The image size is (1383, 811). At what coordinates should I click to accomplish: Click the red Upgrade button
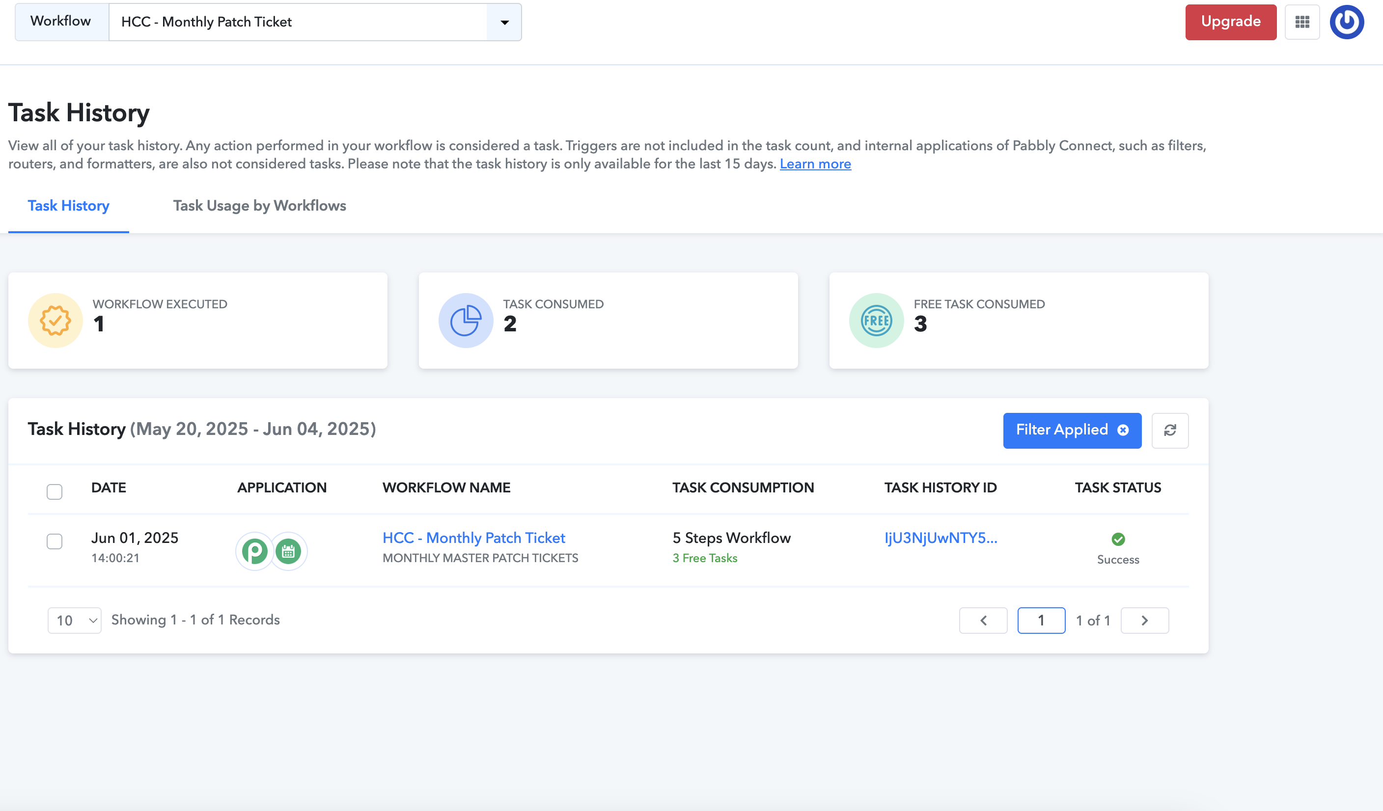[x=1230, y=22]
